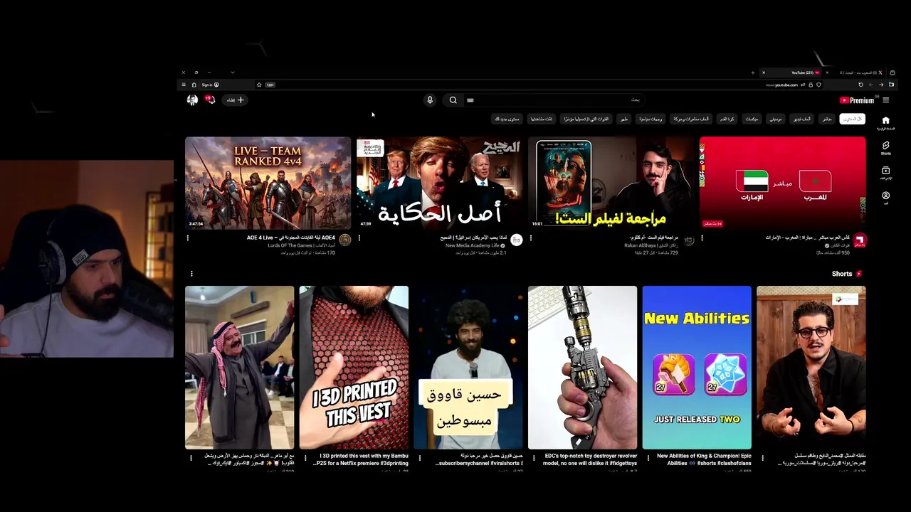The height and width of the screenshot is (512, 911).
Task: Select the football (كرة القدم) filter chip
Action: point(727,119)
